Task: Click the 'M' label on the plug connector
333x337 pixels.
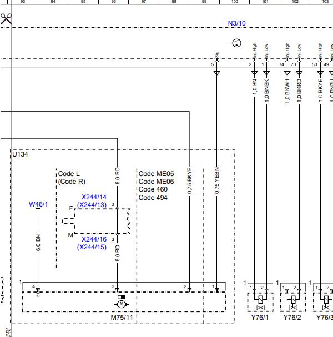Action: (70, 235)
